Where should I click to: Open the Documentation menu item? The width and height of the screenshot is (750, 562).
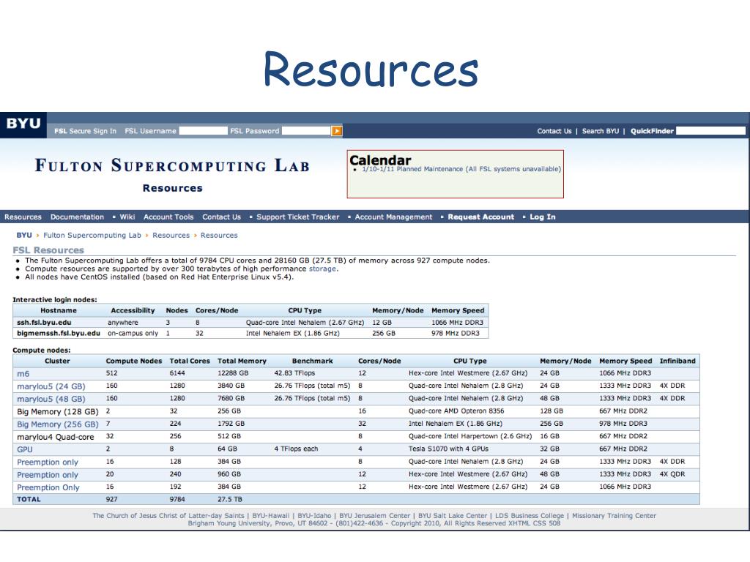pos(77,217)
